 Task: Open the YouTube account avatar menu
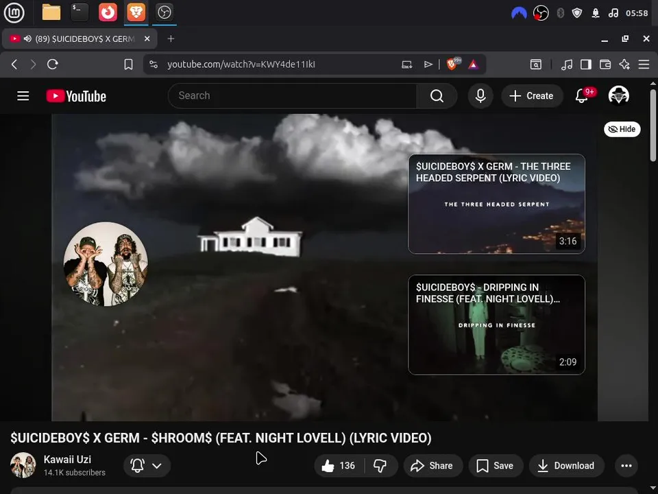(618, 95)
